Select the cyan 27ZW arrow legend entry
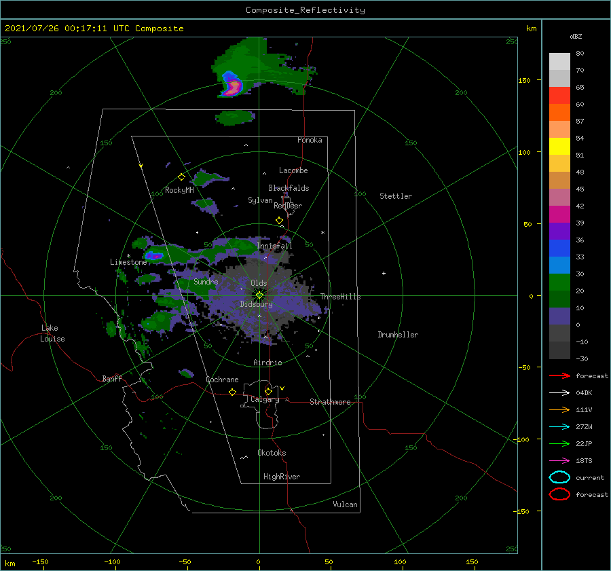Viewport: 611px width, 571px height. coord(559,427)
